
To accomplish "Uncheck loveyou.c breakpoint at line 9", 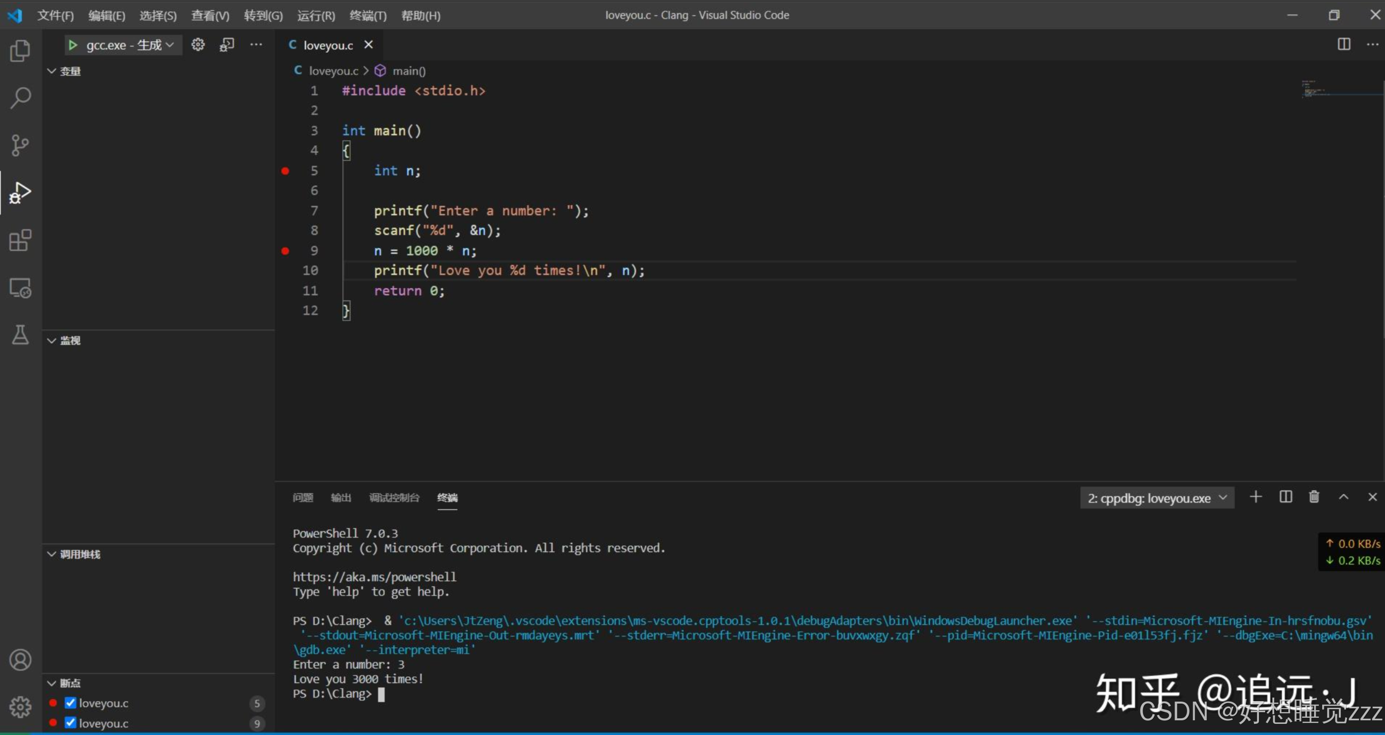I will pyautogui.click(x=70, y=723).
